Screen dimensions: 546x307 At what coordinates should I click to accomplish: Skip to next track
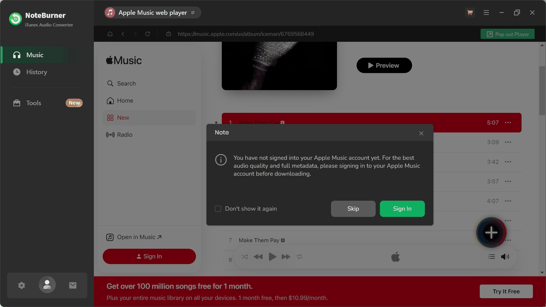286,257
